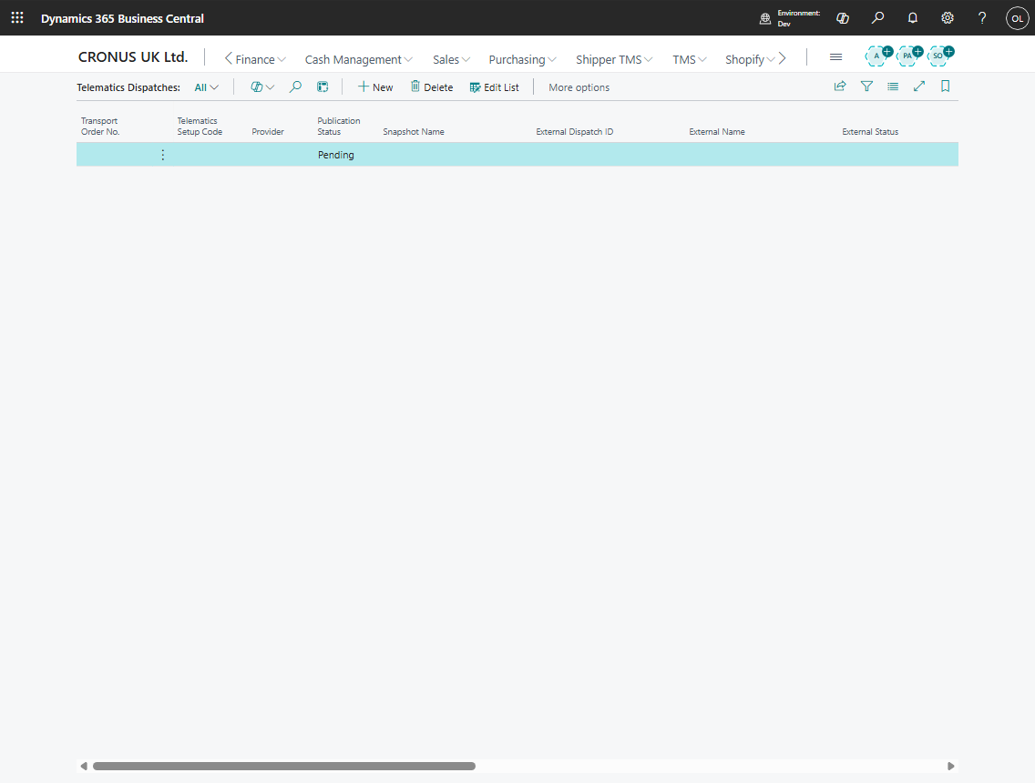
Task: Click the scrollbar right arrow
Action: coord(950,766)
